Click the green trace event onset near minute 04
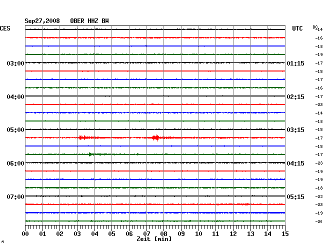Screen dimensions: 325x247 90,154
